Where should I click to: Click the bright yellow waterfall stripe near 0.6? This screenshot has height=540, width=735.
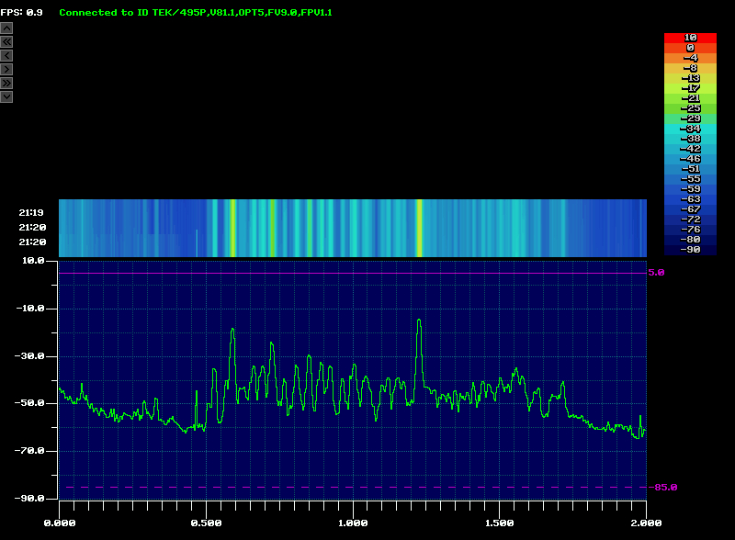point(232,228)
